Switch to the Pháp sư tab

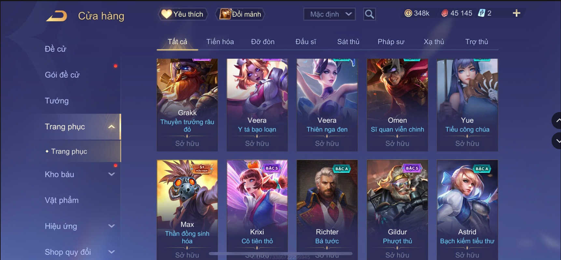pos(391,42)
